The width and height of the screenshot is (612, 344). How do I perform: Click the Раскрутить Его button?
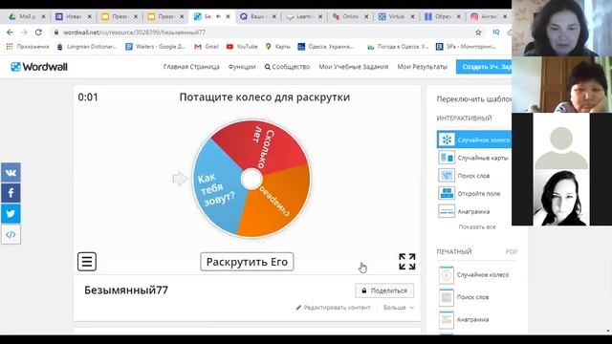point(247,262)
